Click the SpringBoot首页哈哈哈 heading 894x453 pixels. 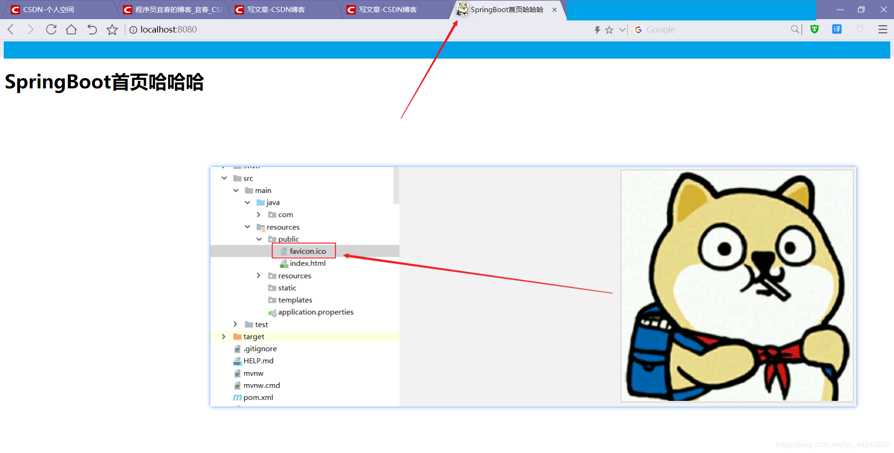[104, 82]
